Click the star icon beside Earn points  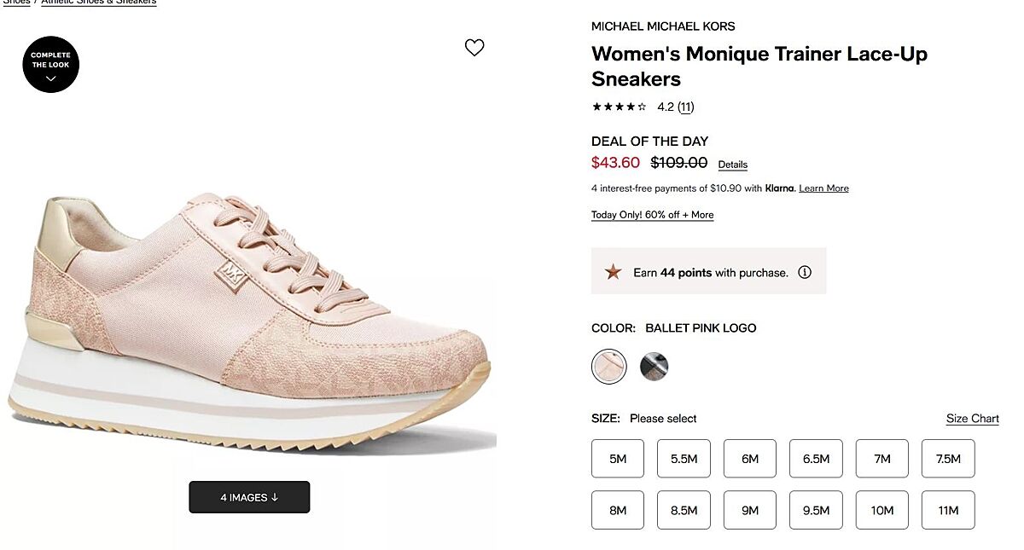tap(613, 273)
